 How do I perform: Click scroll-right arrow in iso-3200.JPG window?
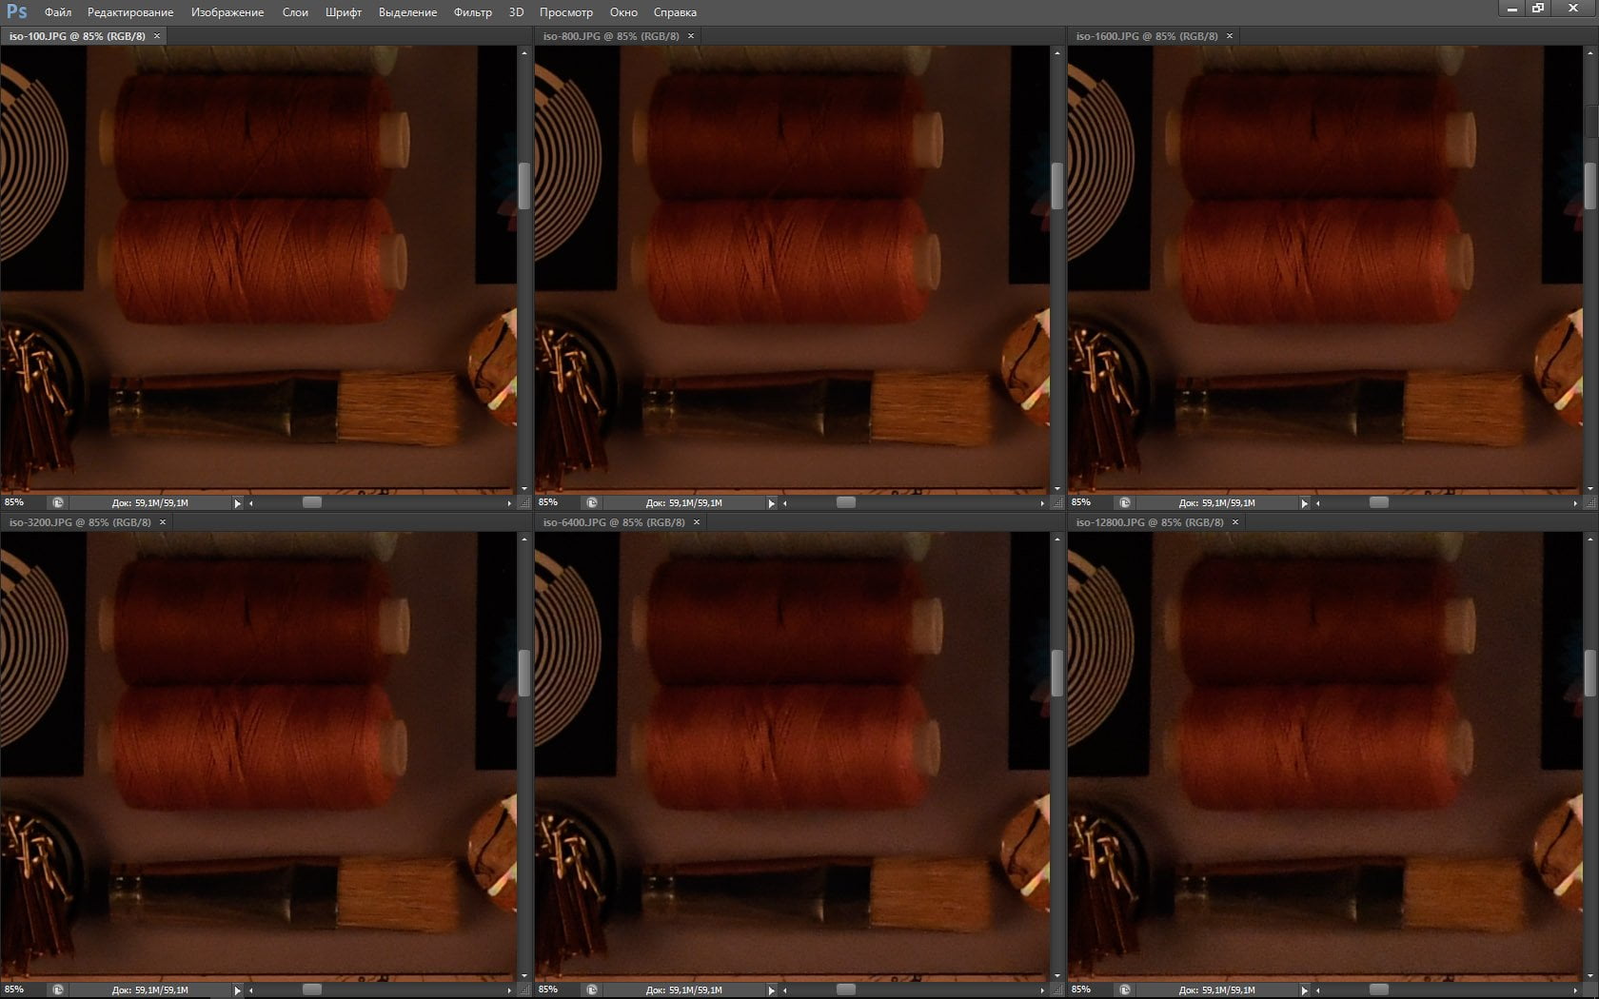click(x=509, y=990)
